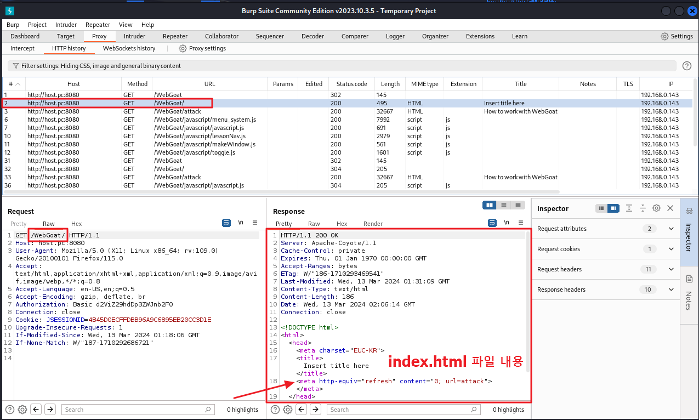This screenshot has height=420, width=699.
Task: Expand the Request attributes section
Action: (x=671, y=229)
